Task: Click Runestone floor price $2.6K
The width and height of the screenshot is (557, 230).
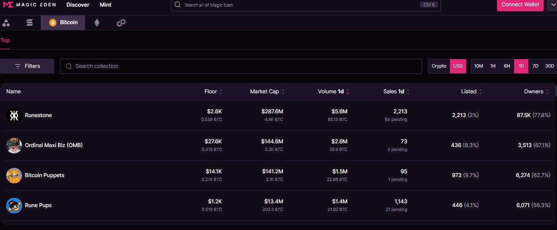Action: click(x=215, y=112)
